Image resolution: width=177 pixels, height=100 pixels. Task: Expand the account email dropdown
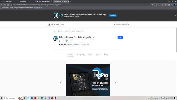point(123,24)
